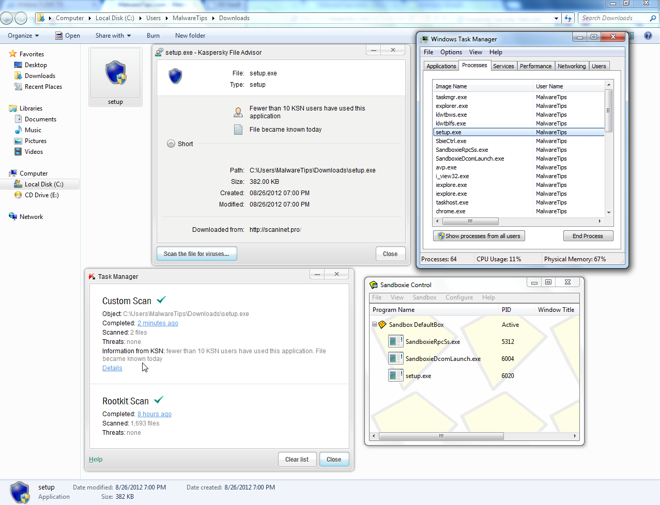This screenshot has width=660, height=505.
Task: Click Scan the file for viruses button
Action: (x=196, y=254)
